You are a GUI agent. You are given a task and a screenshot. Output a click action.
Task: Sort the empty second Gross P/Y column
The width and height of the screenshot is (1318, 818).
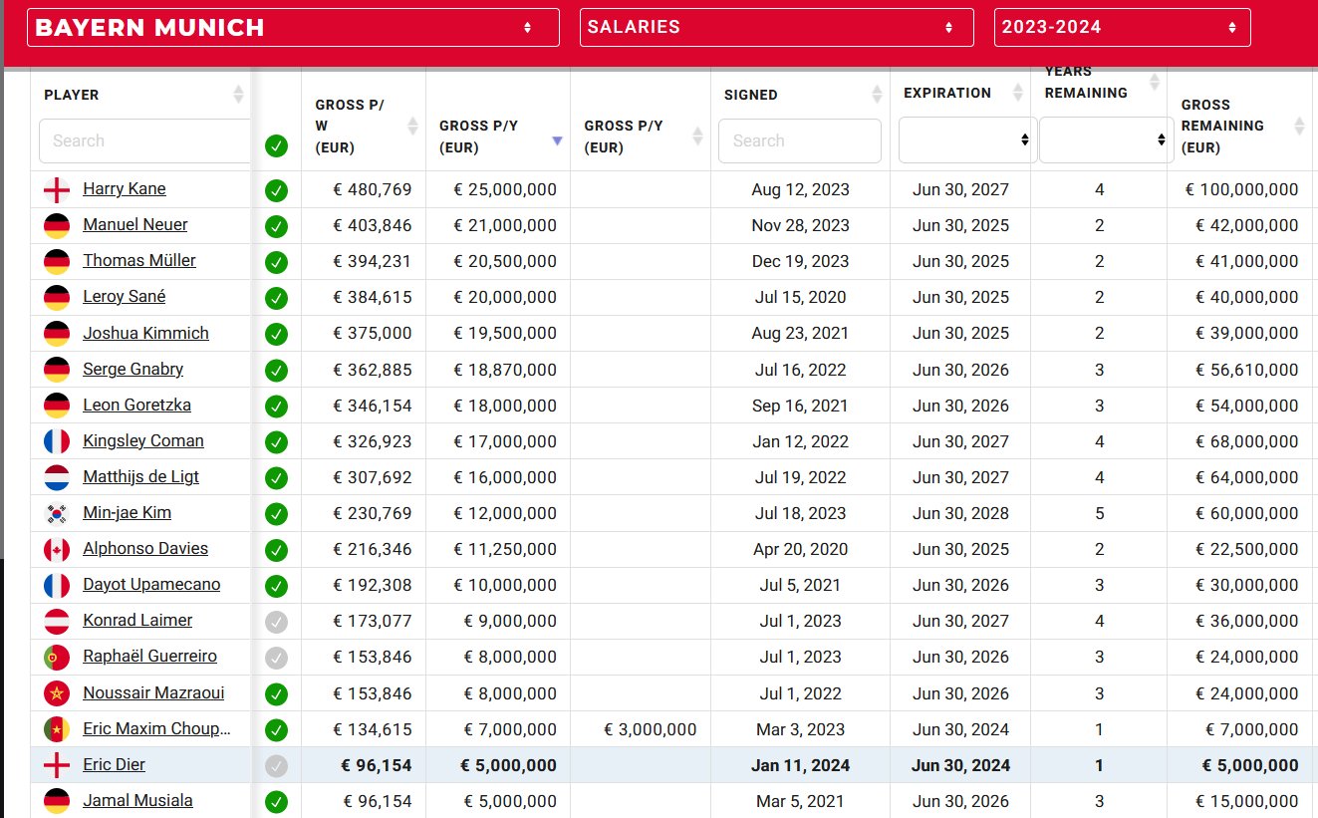coord(697,136)
